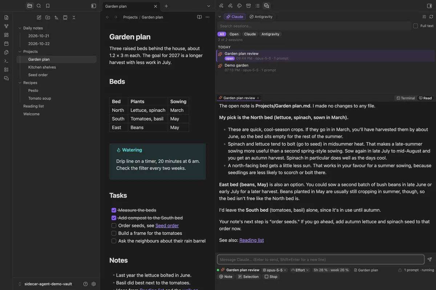The image size is (436, 290).
Task: Open command palette terminal icon
Action: pos(6,61)
